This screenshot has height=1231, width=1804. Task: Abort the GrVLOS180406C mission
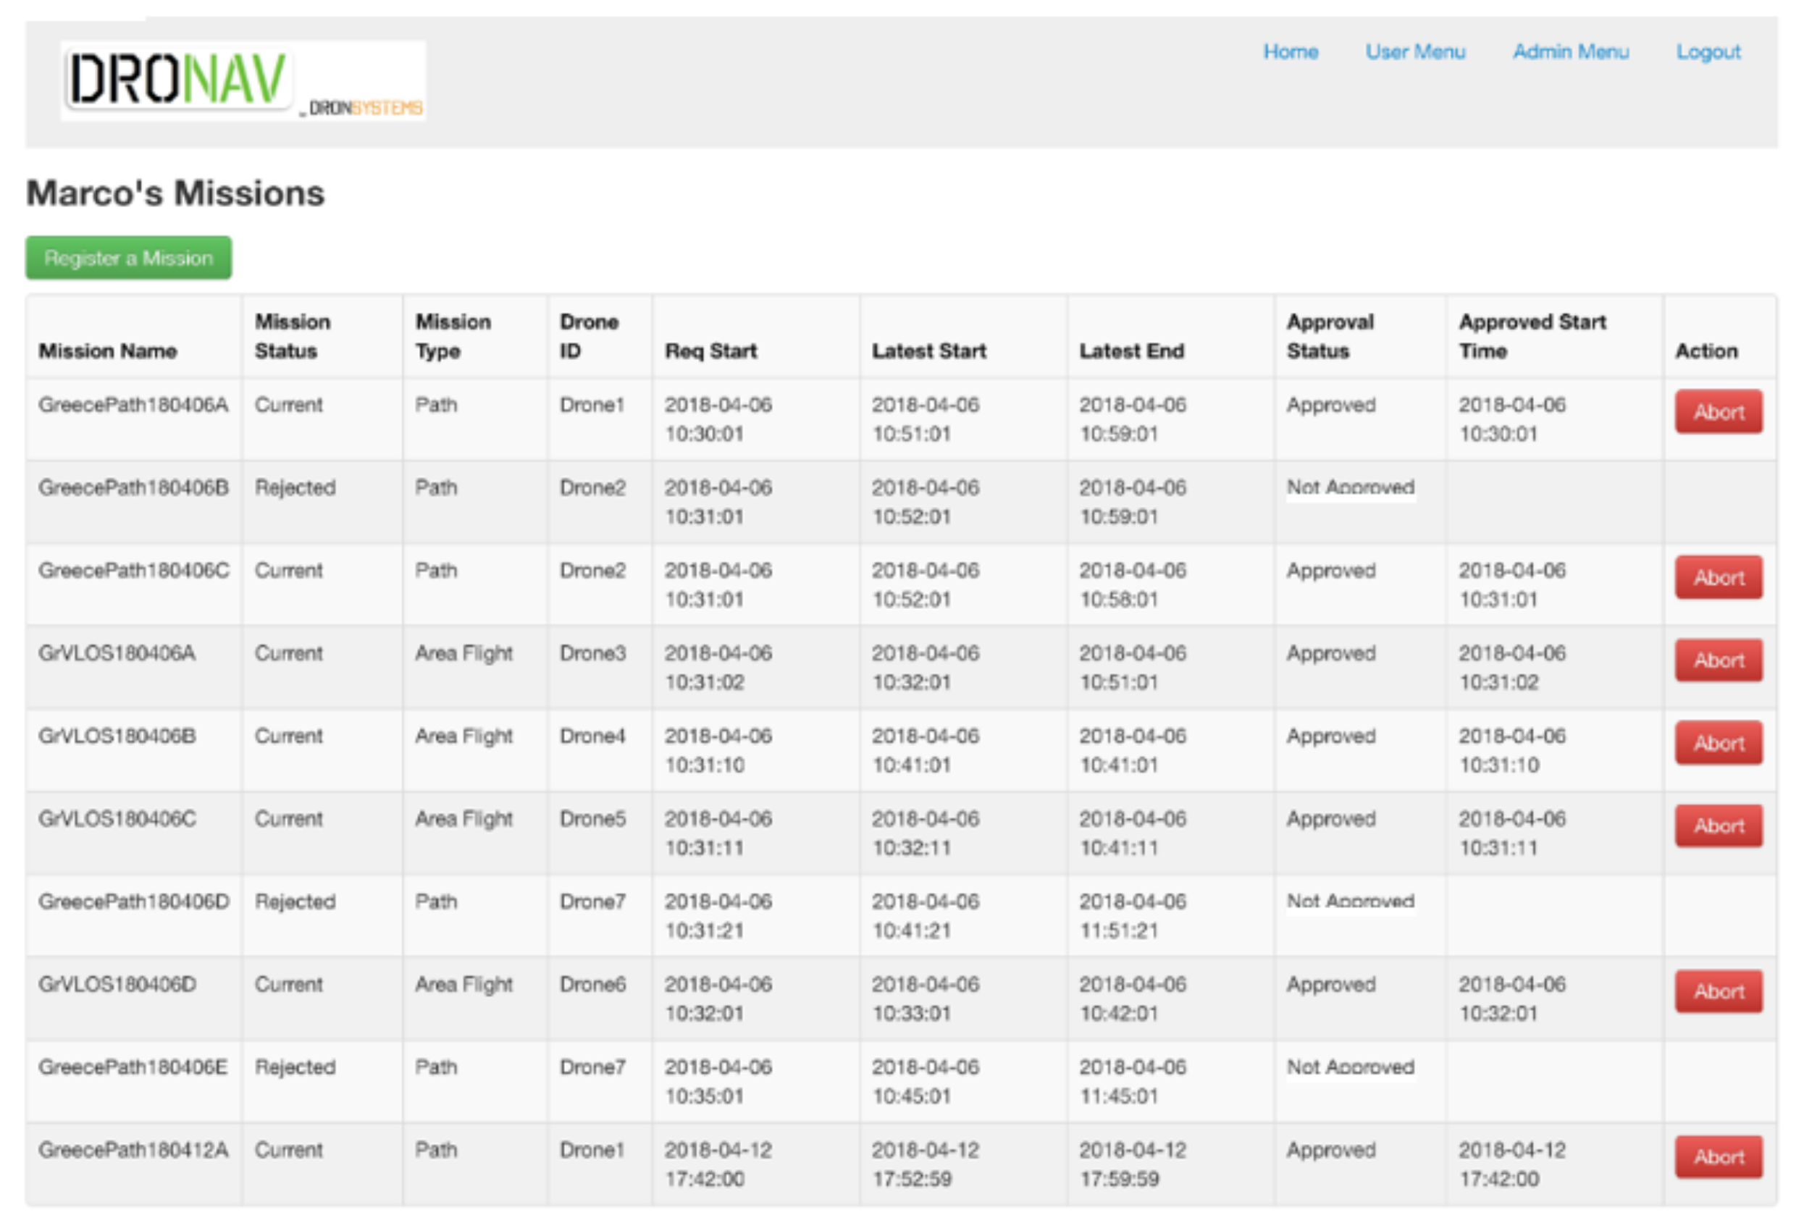1718,825
